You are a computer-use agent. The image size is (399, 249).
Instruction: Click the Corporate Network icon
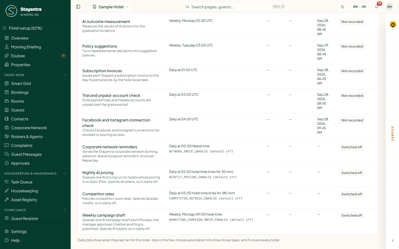[x=7, y=128]
